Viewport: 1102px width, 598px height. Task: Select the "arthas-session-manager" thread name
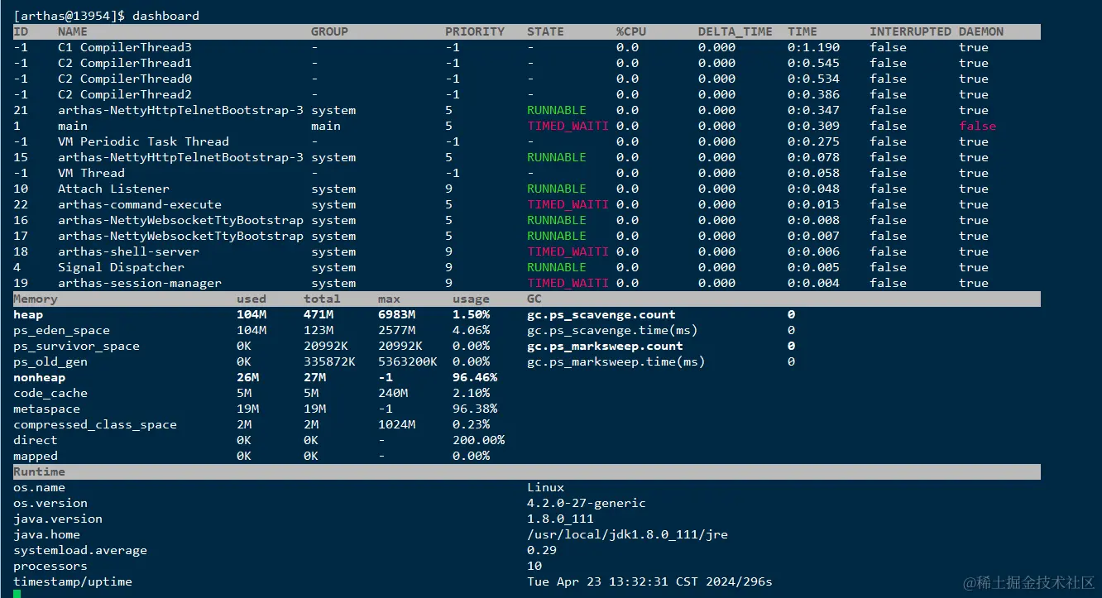point(140,283)
